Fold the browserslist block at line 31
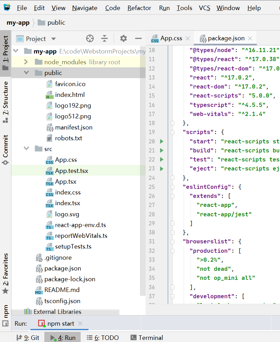Screen dimensions: 280x342 click(173, 241)
